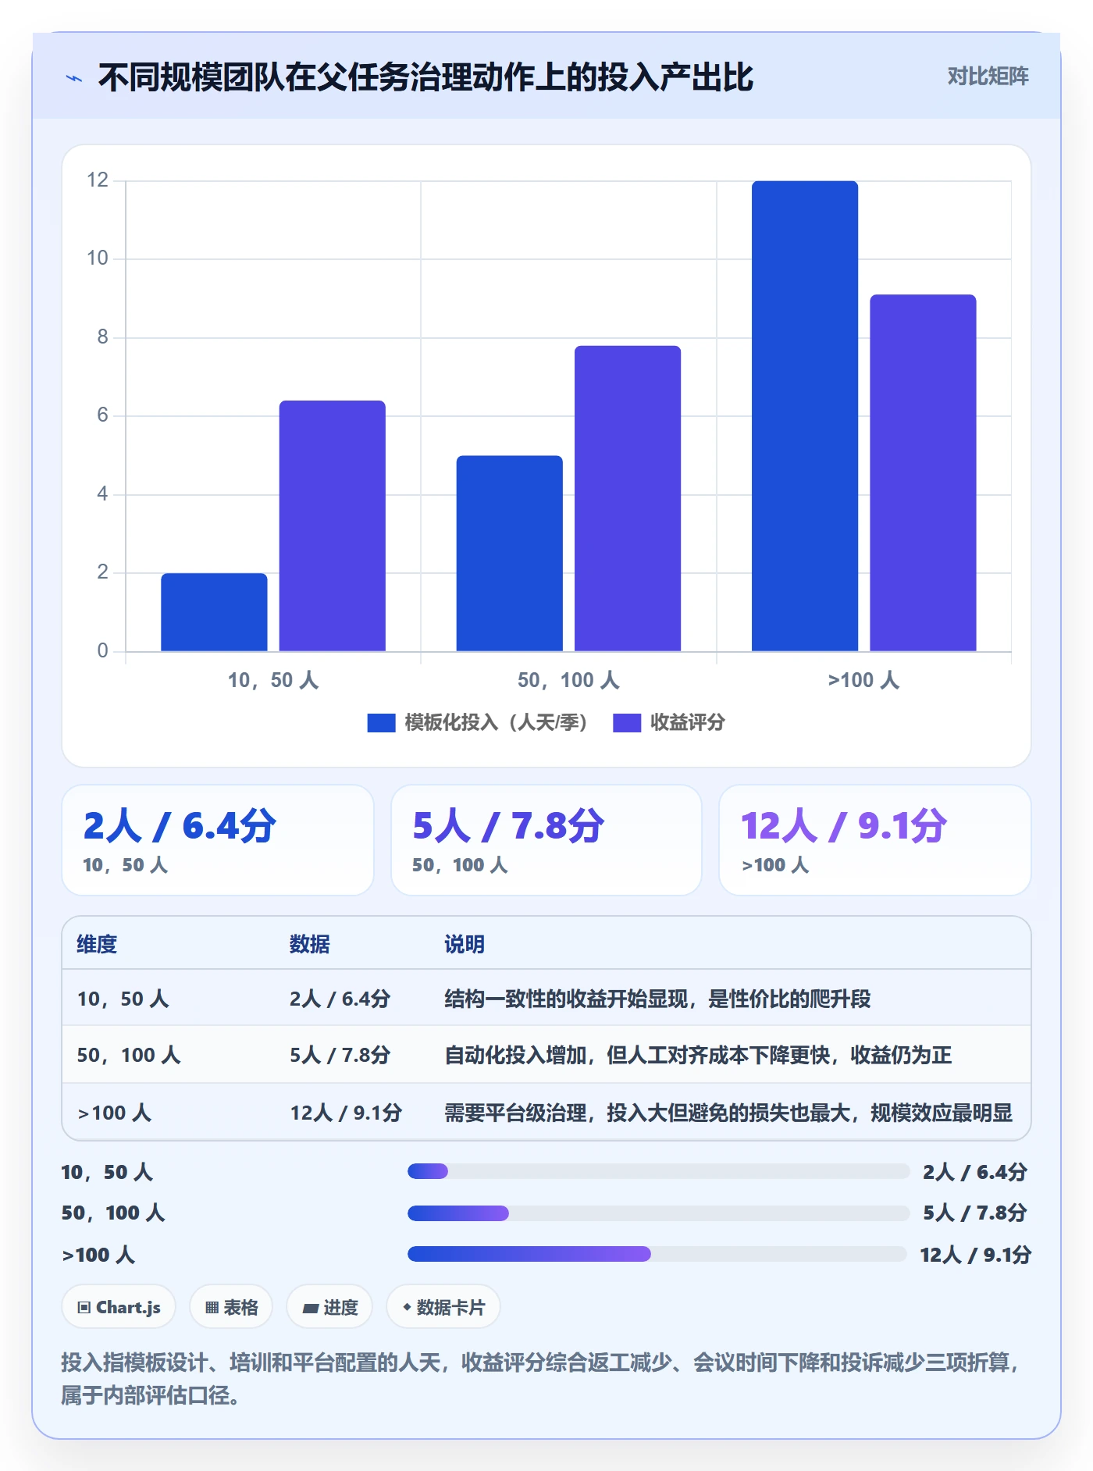The height and width of the screenshot is (1471, 1093).
Task: Click the "数据卡片" chip
Action: (x=443, y=1307)
